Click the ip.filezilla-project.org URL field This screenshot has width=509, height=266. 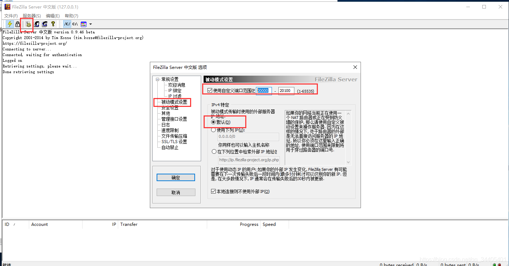[x=248, y=160]
